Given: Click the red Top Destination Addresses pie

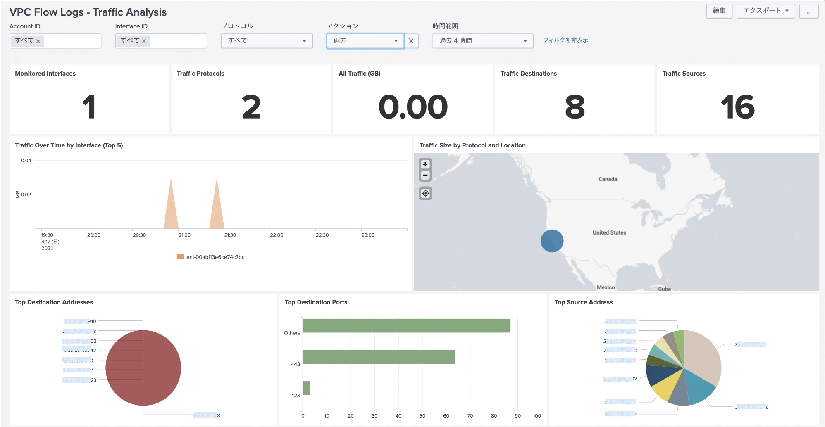Looking at the screenshot, I should 143,368.
